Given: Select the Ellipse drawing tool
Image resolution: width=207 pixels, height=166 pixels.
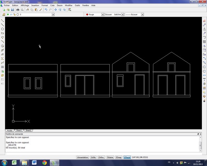Looking at the screenshot, I should click(x=3, y=50).
